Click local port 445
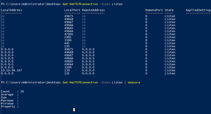The height and width of the screenshot is (114, 211). click(x=67, y=43)
